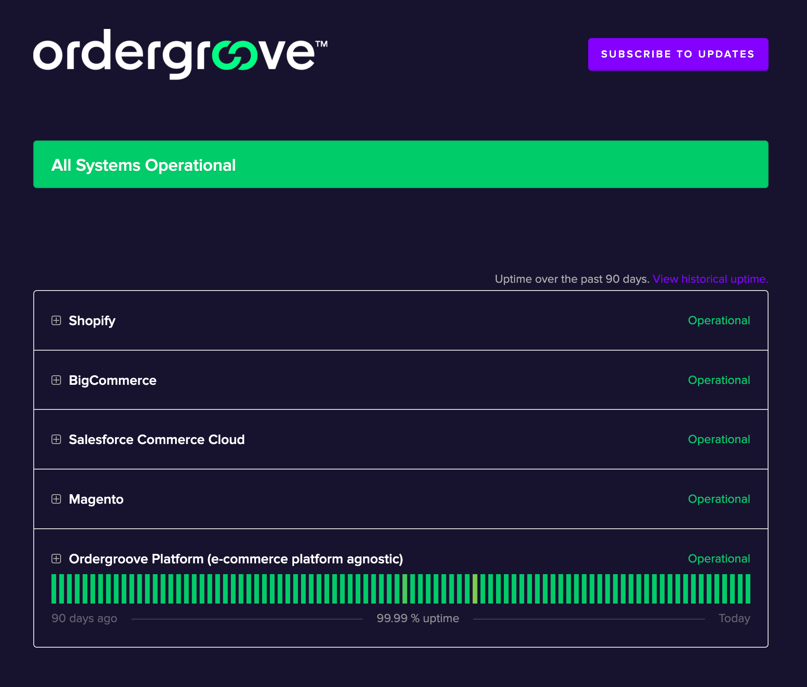Click Uptime over the past 90 days text
Screen dimensions: 807x687
point(572,279)
